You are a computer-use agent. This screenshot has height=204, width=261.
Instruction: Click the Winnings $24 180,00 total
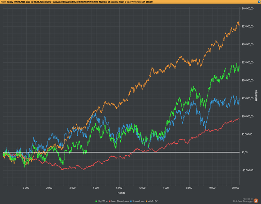(142, 2)
